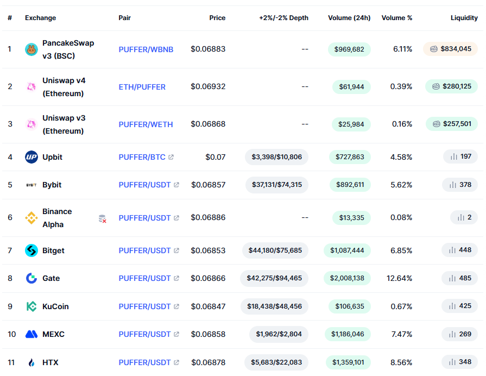Open the PUFFER/WBNB pair link
The image size is (486, 376).
146,49
